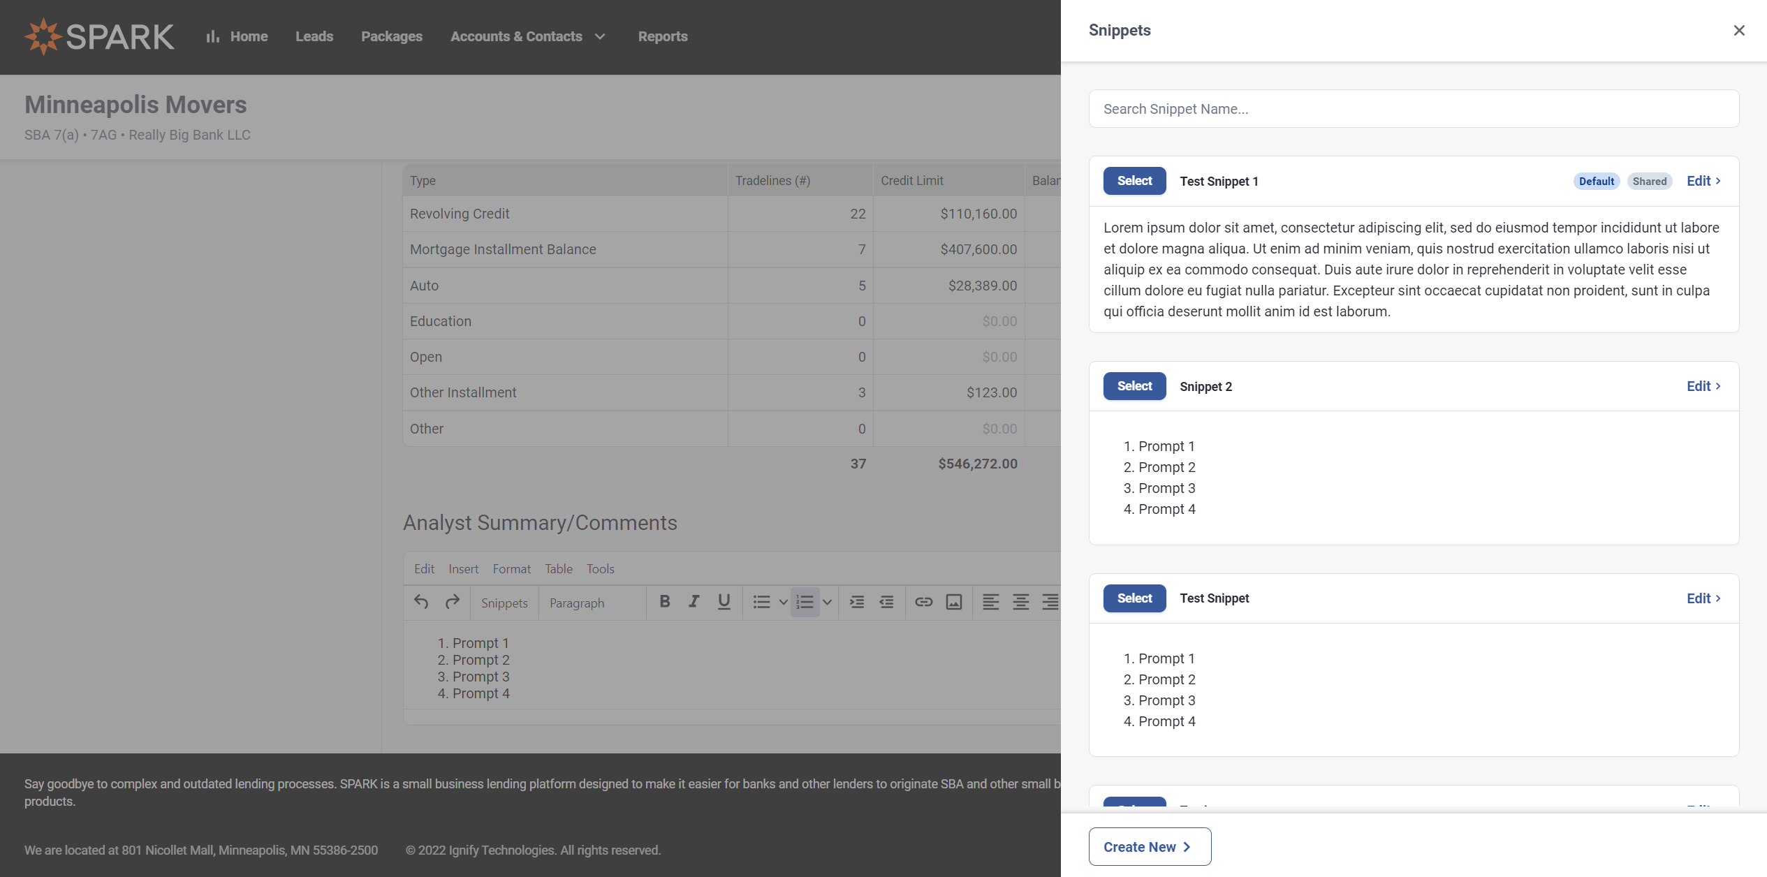Click Snippets button in editor toolbar
The image size is (1767, 877).
pyautogui.click(x=504, y=603)
